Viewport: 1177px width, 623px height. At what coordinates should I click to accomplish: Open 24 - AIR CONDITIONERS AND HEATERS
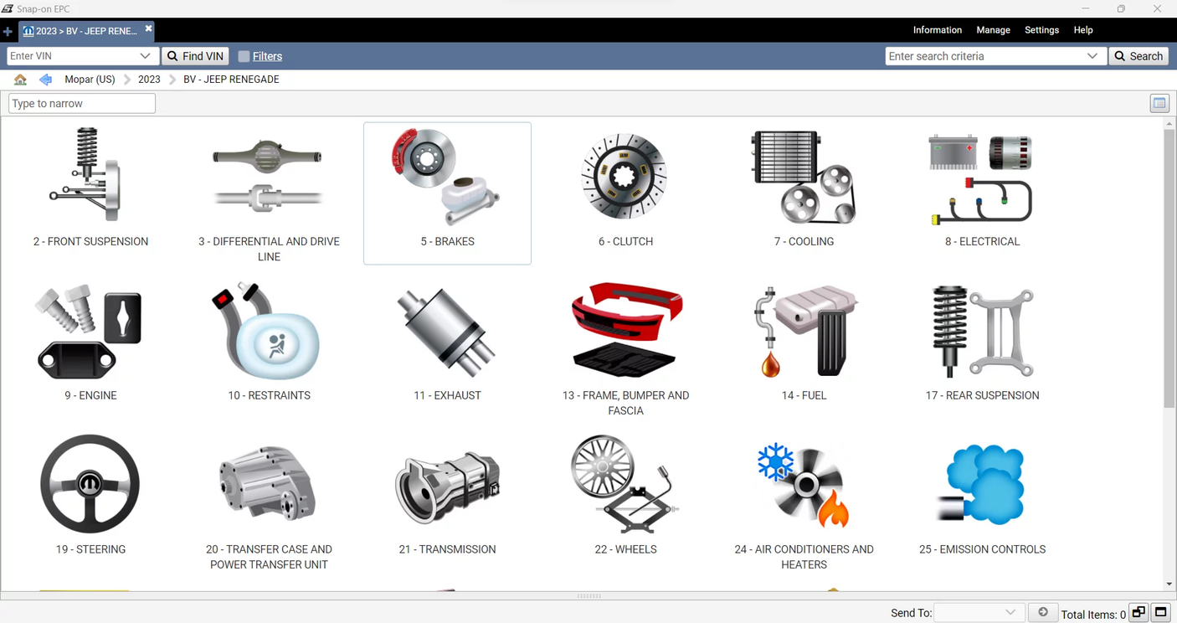pos(804,484)
